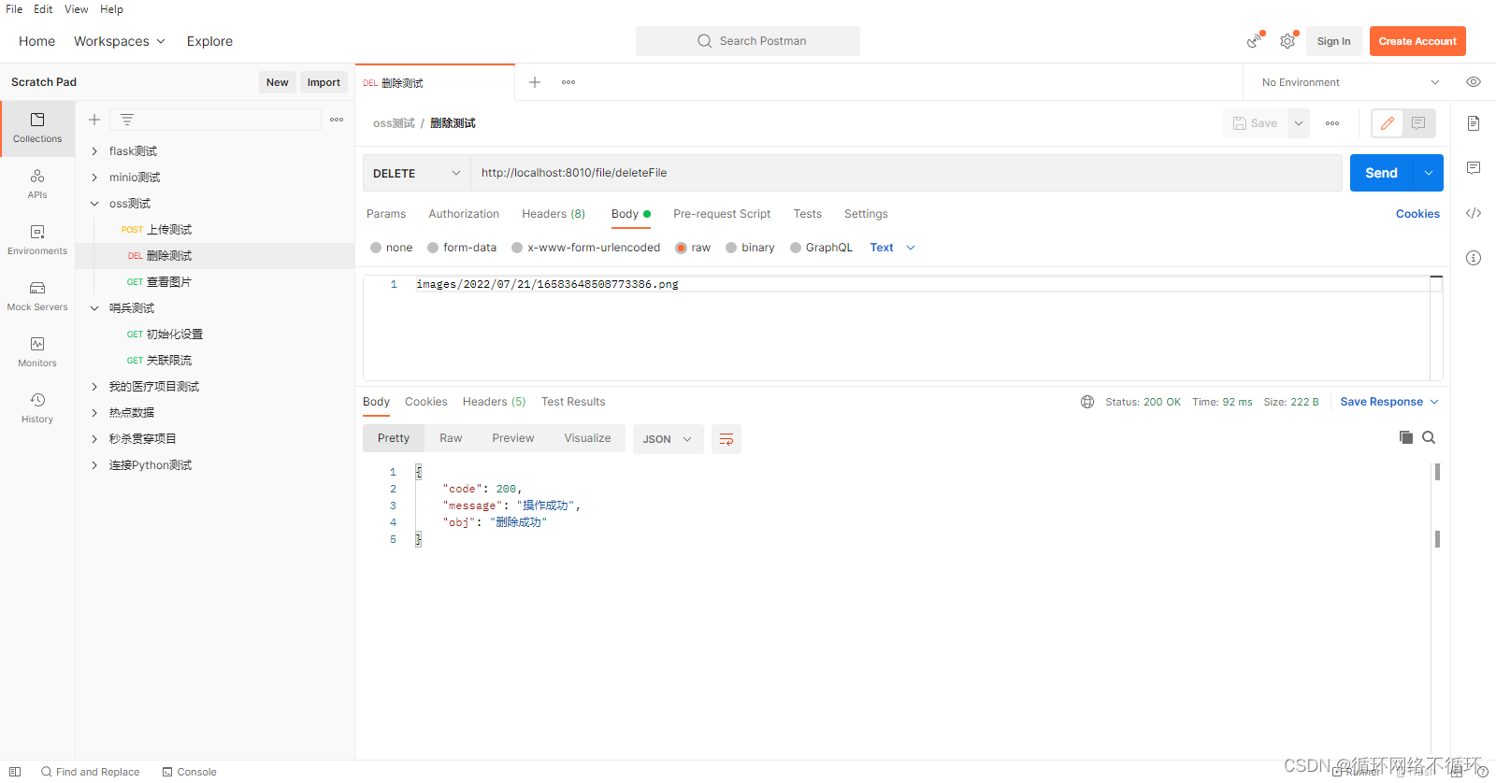Image resolution: width=1496 pixels, height=783 pixels.
Task: Toggle the two-pane layout icon in status bar
Action: point(15,772)
